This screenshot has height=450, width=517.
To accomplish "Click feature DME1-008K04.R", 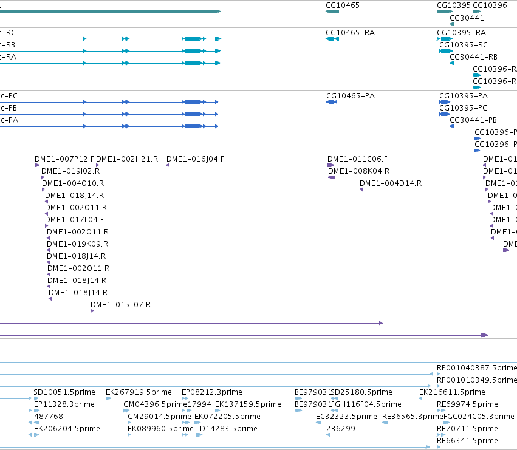I will pyautogui.click(x=358, y=171).
